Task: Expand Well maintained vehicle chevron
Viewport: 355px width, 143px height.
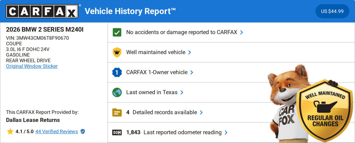Action: click(190, 52)
